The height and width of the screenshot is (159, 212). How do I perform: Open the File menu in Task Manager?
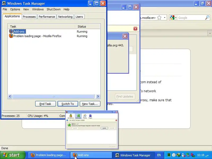click(x=5, y=9)
